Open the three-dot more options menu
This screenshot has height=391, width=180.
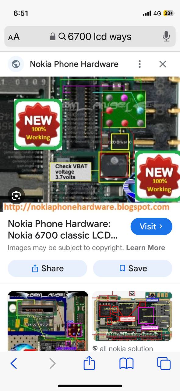(139, 64)
